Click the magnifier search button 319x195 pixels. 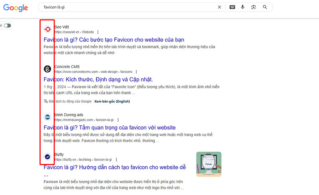click(265, 7)
